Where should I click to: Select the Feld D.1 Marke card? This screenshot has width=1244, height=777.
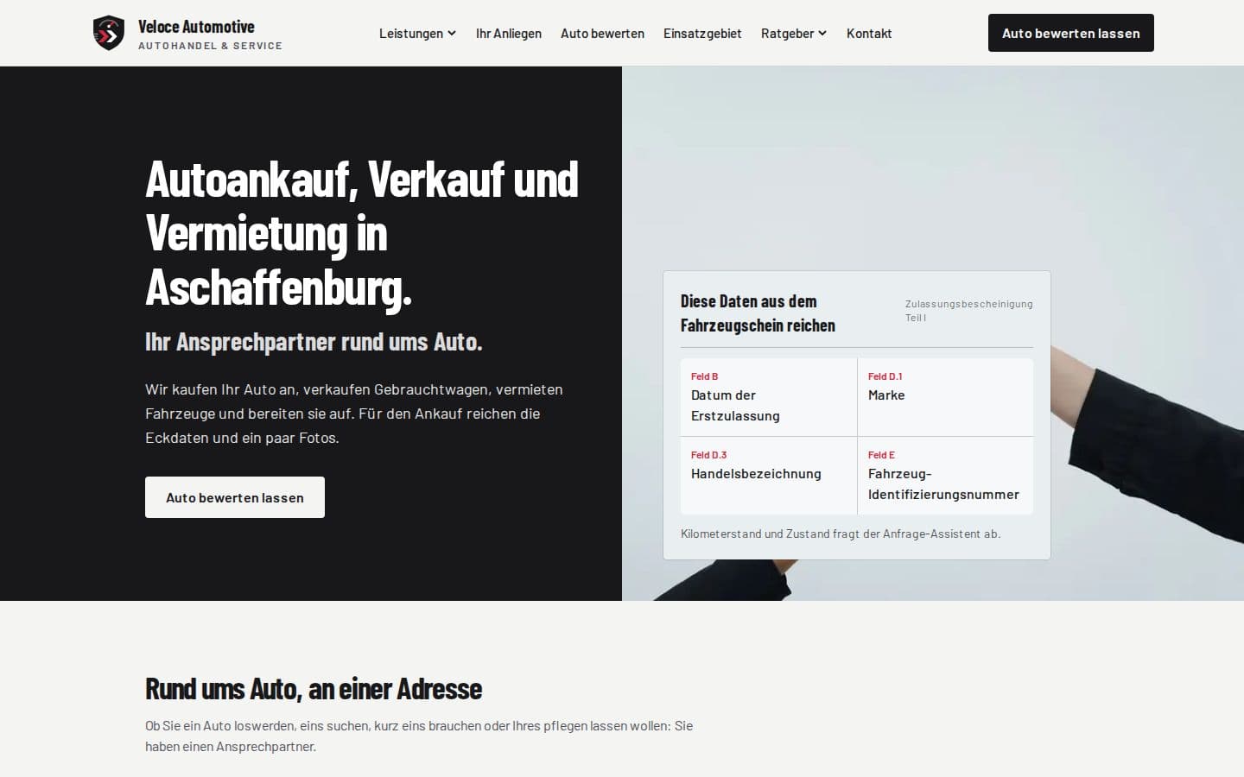[x=945, y=397]
